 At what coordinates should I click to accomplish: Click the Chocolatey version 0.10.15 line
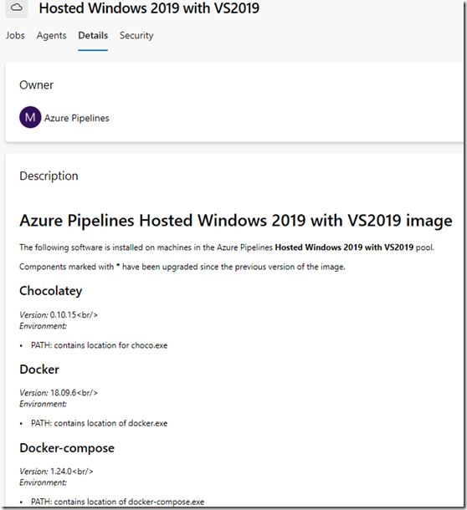click(59, 315)
